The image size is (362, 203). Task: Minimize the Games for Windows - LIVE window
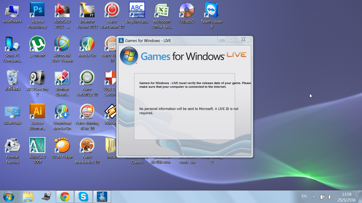pos(222,39)
